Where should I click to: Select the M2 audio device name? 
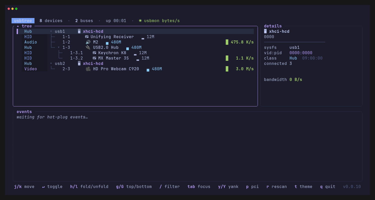click(x=96, y=42)
